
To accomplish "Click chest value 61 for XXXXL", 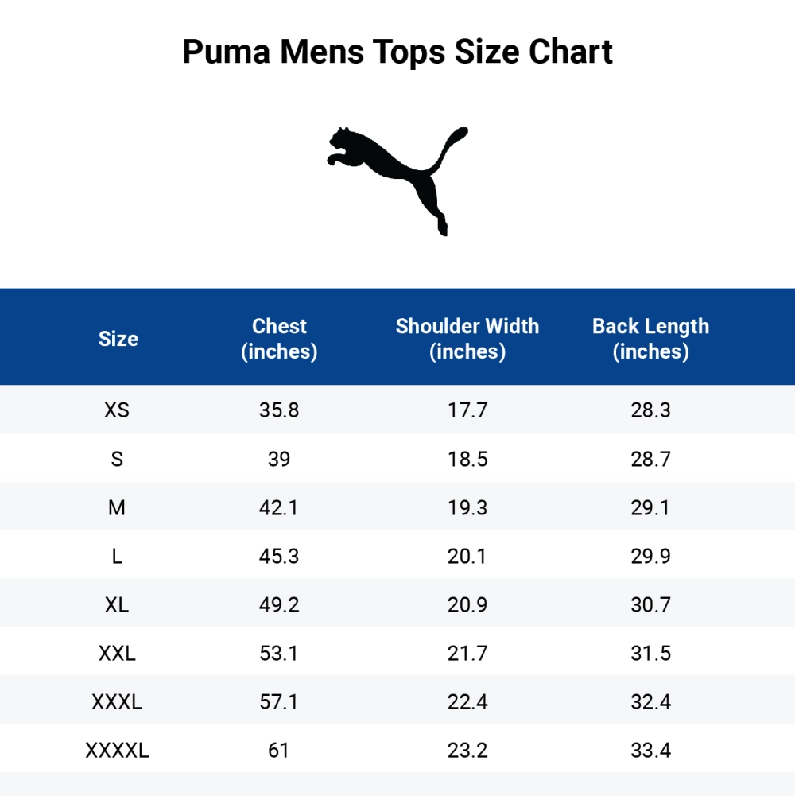I will coord(279,750).
